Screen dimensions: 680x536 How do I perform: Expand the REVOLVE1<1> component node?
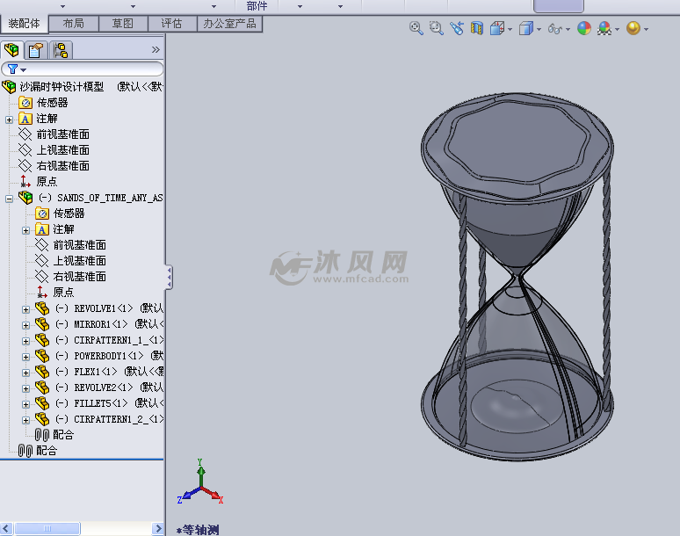(x=26, y=308)
